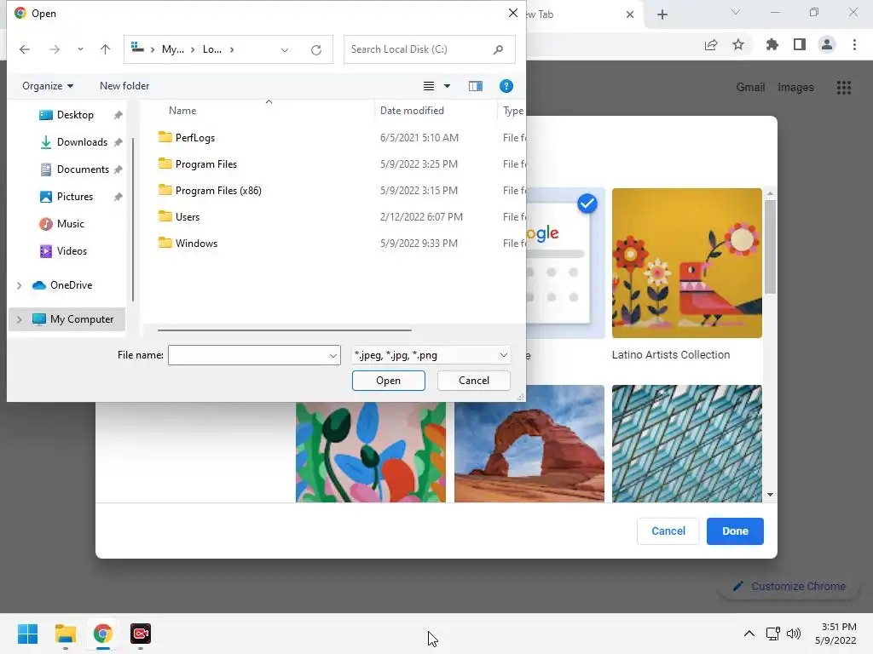Open view options dropdown arrow
The image size is (873, 654).
pyautogui.click(x=447, y=86)
